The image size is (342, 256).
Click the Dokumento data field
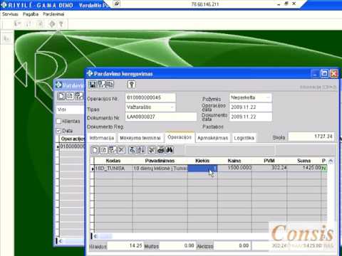(x=251, y=117)
